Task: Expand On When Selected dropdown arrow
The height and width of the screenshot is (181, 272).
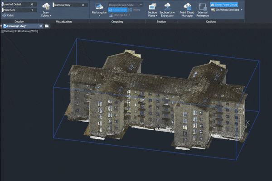Action: (x=242, y=10)
